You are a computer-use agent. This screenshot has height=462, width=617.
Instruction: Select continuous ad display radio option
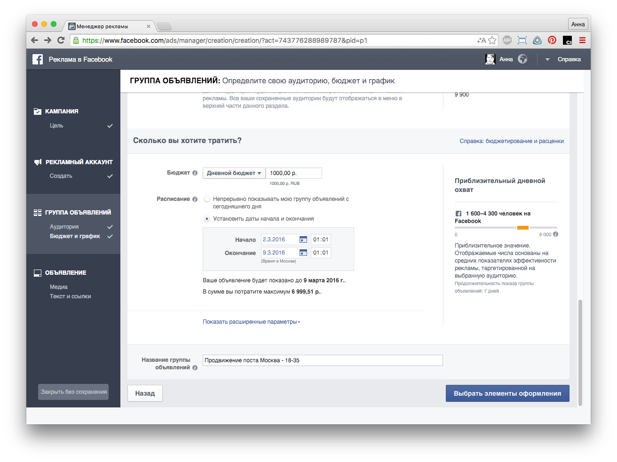coord(207,199)
